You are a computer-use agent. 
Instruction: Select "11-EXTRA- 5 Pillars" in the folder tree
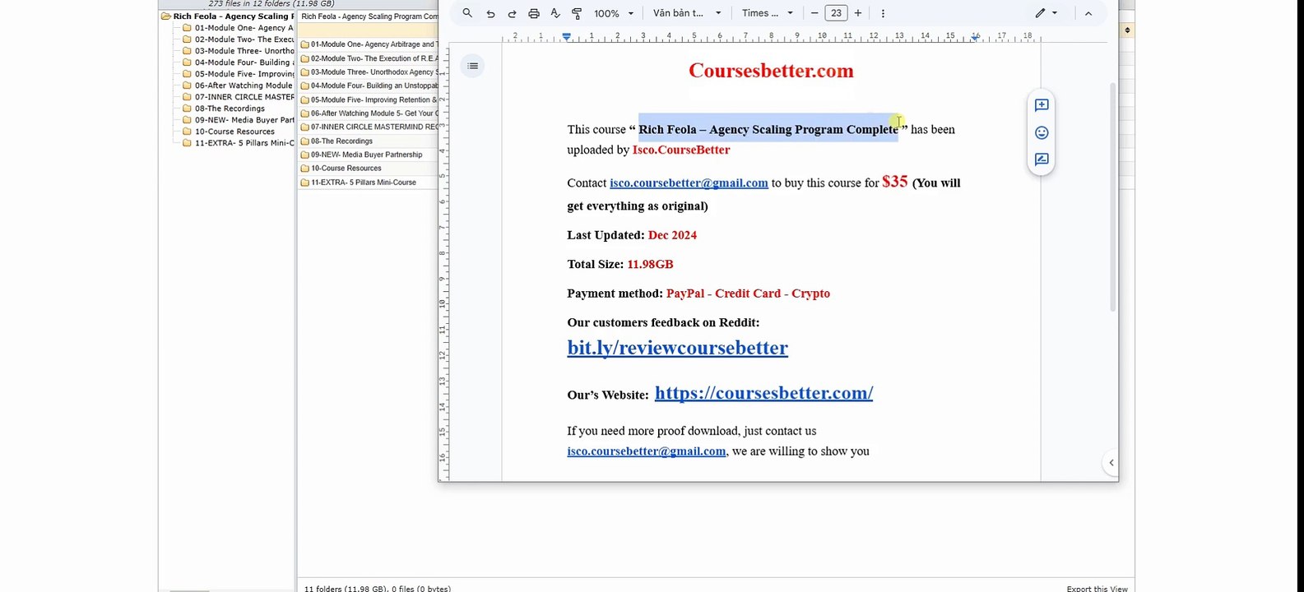(x=239, y=143)
